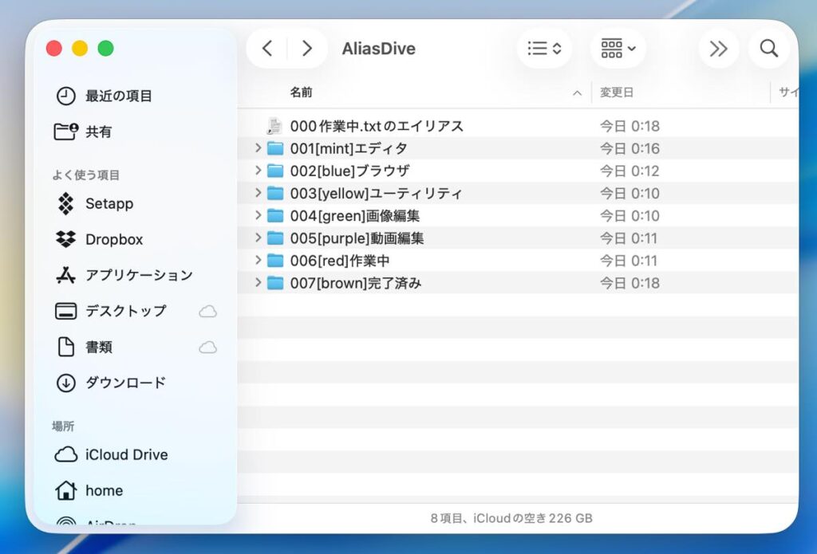Expand the 001[mint]エディタ folder
Image resolution: width=817 pixels, height=554 pixels.
click(x=258, y=148)
